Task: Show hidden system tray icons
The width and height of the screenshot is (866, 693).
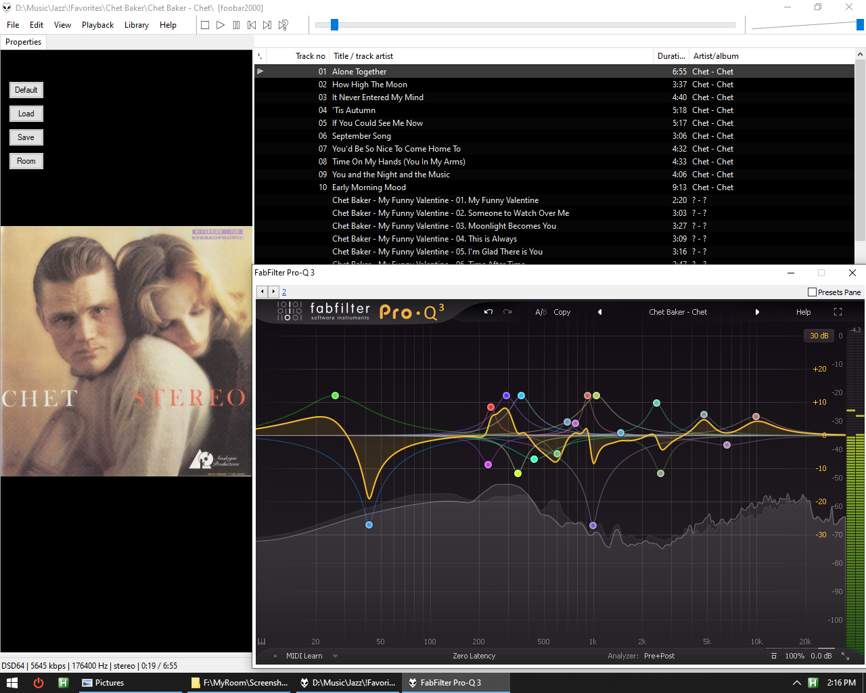Action: pos(797,683)
